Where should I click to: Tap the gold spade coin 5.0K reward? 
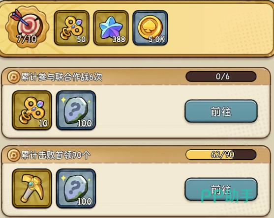150,27
